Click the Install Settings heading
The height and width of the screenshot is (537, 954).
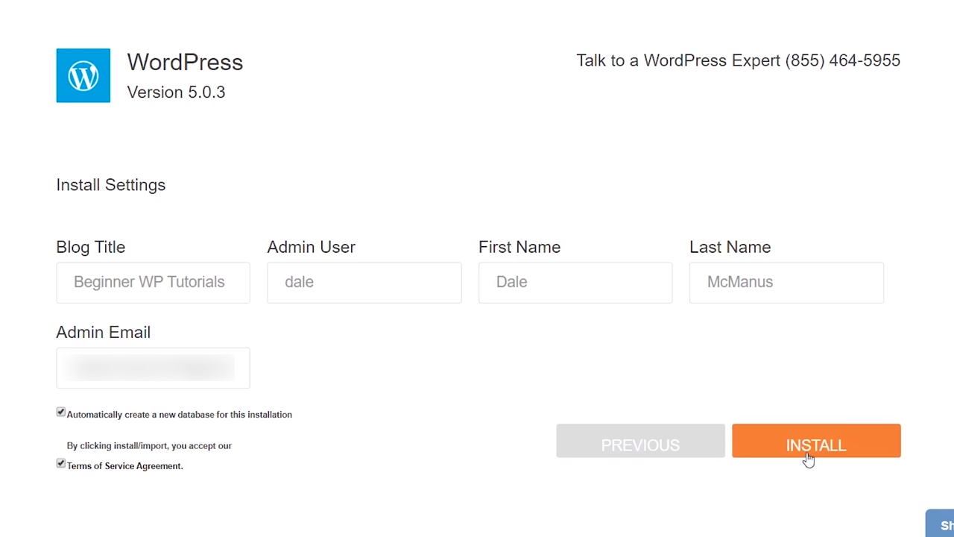111,185
